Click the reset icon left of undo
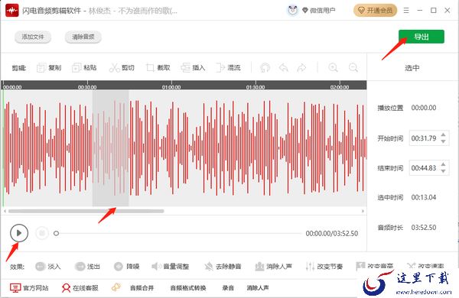This screenshot has height=298, width=459. pyautogui.click(x=265, y=68)
